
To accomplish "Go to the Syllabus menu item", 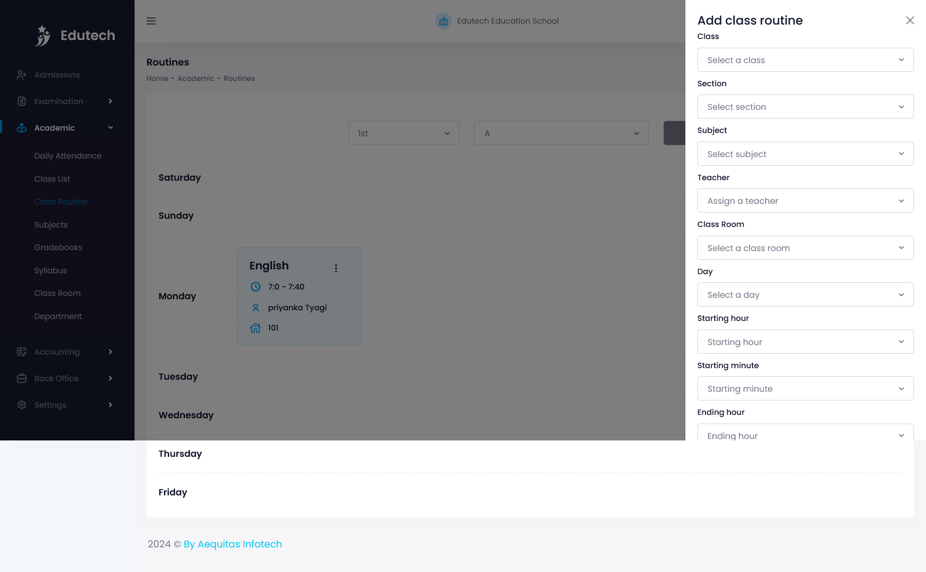I will [50, 270].
